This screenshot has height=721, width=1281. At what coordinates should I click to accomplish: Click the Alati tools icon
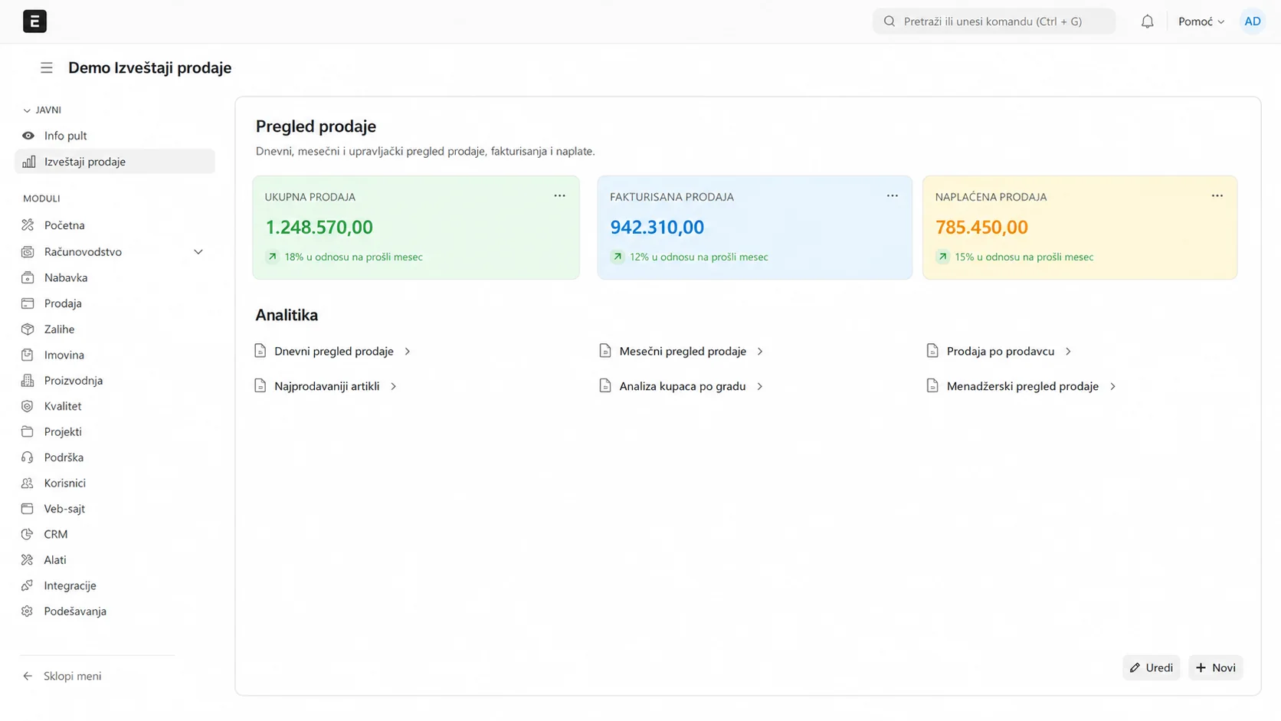[28, 560]
